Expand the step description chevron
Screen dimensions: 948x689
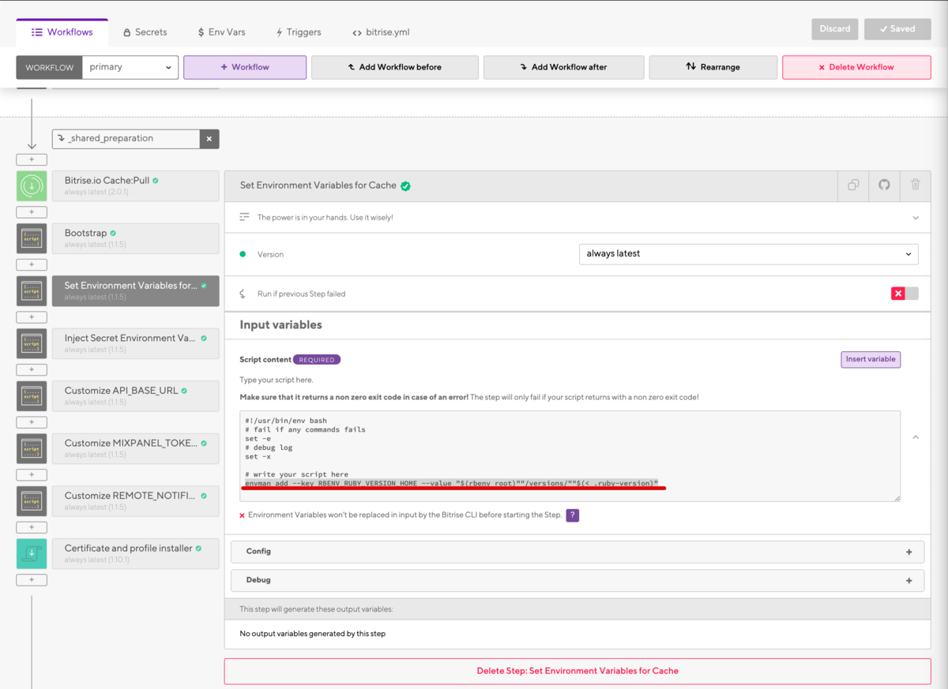tap(916, 218)
